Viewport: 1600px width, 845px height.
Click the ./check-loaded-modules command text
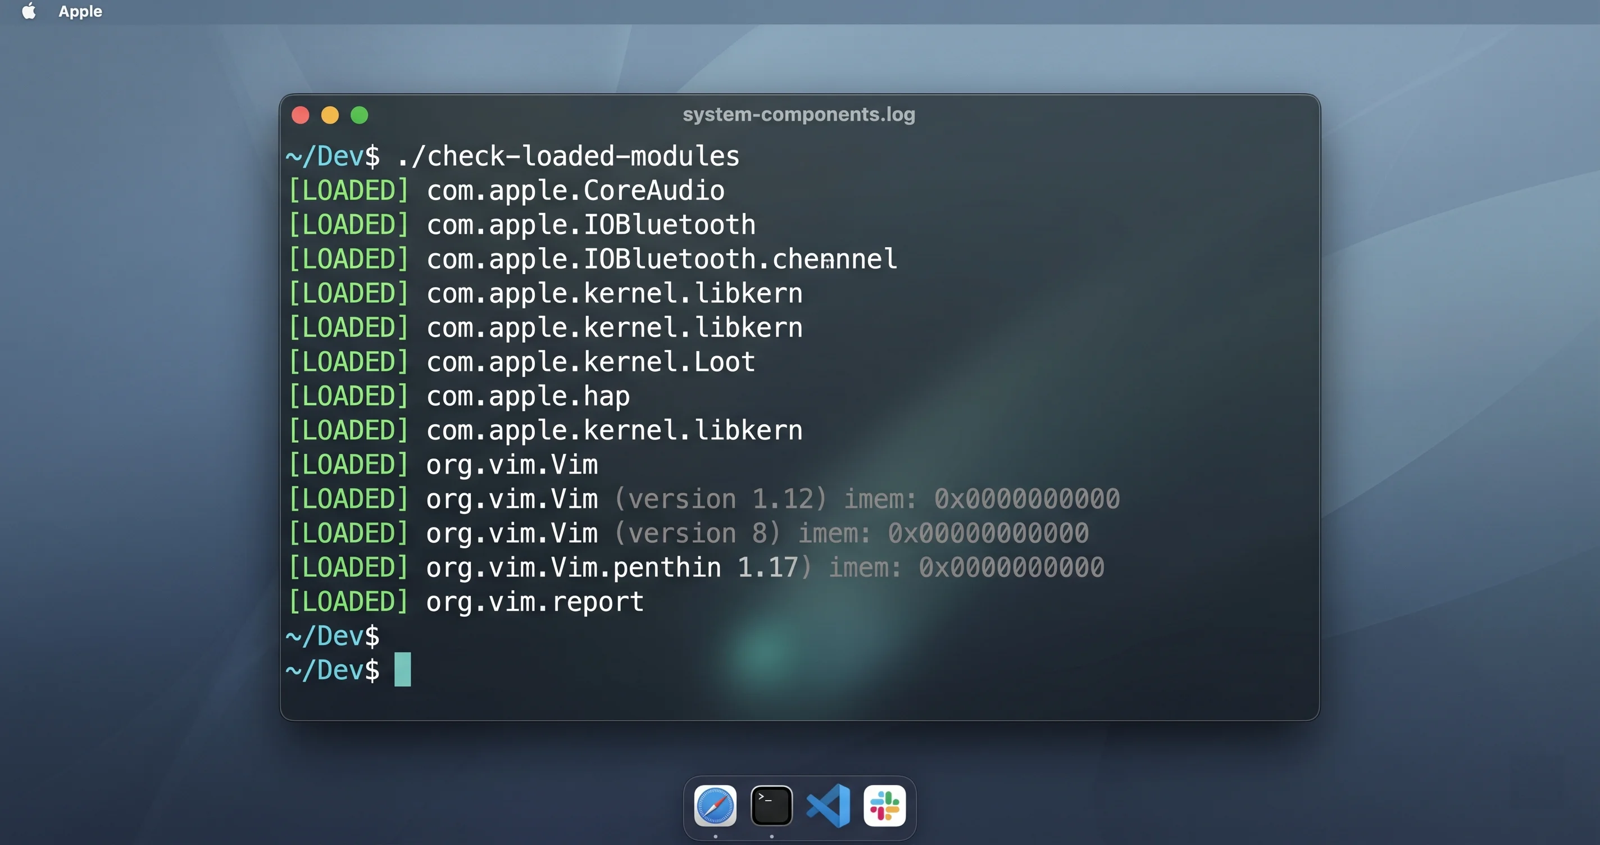pos(569,156)
